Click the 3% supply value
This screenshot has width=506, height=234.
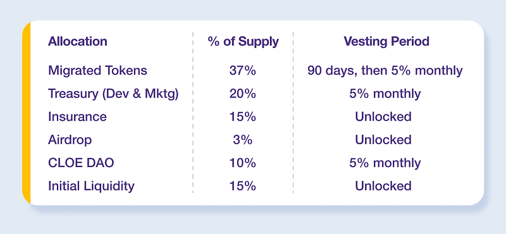[243, 140]
